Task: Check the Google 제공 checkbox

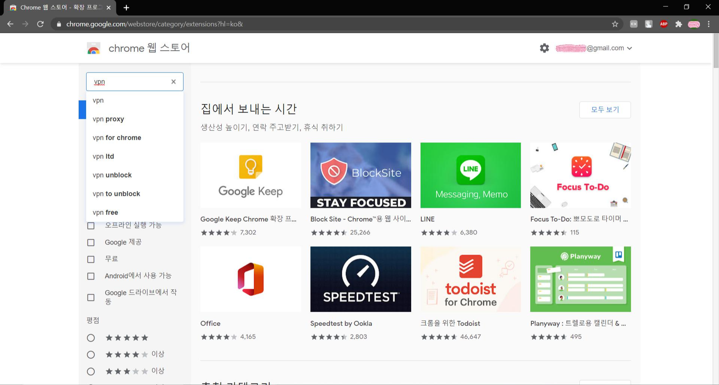Action: click(91, 243)
